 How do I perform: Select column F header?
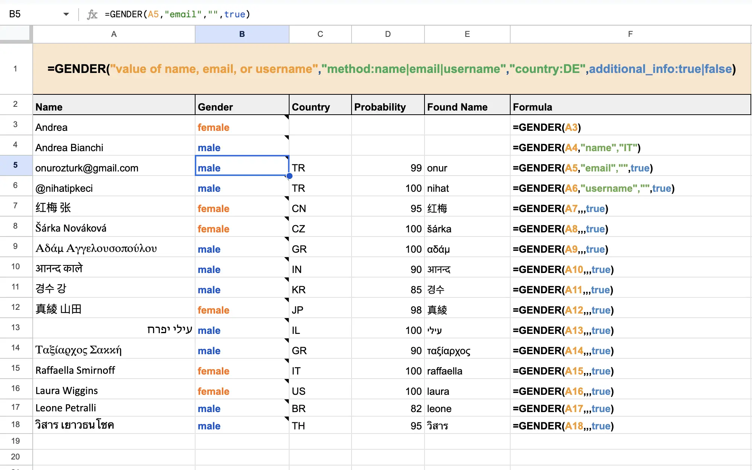pyautogui.click(x=631, y=34)
